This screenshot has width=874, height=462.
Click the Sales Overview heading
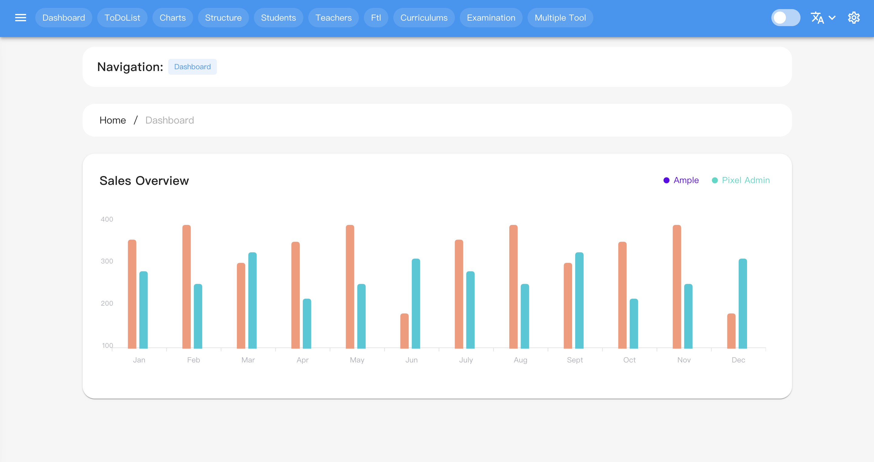(144, 180)
